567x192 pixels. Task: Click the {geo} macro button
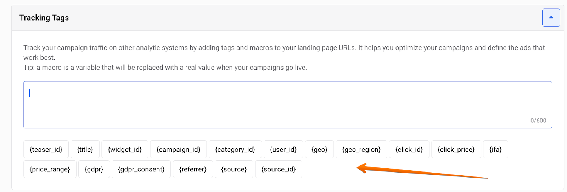coord(319,150)
